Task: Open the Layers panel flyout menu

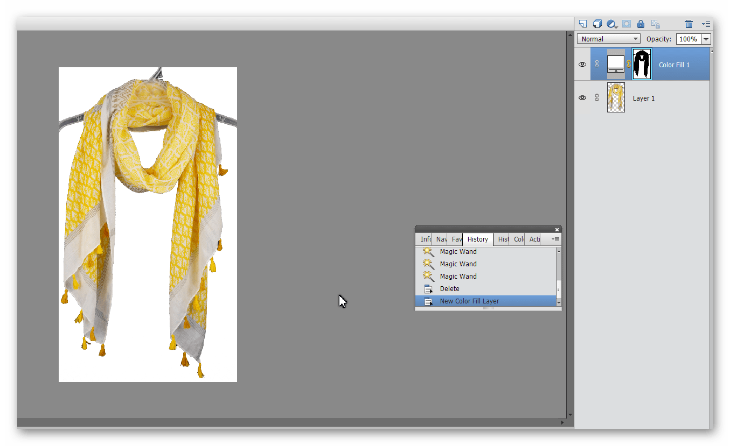Action: pos(706,24)
